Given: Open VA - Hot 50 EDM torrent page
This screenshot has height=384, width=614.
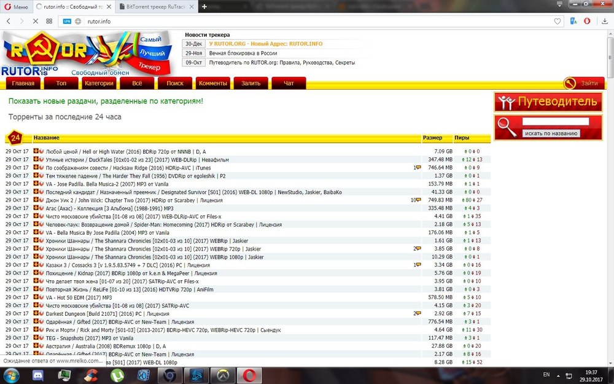Looking at the screenshot, I should (79, 297).
